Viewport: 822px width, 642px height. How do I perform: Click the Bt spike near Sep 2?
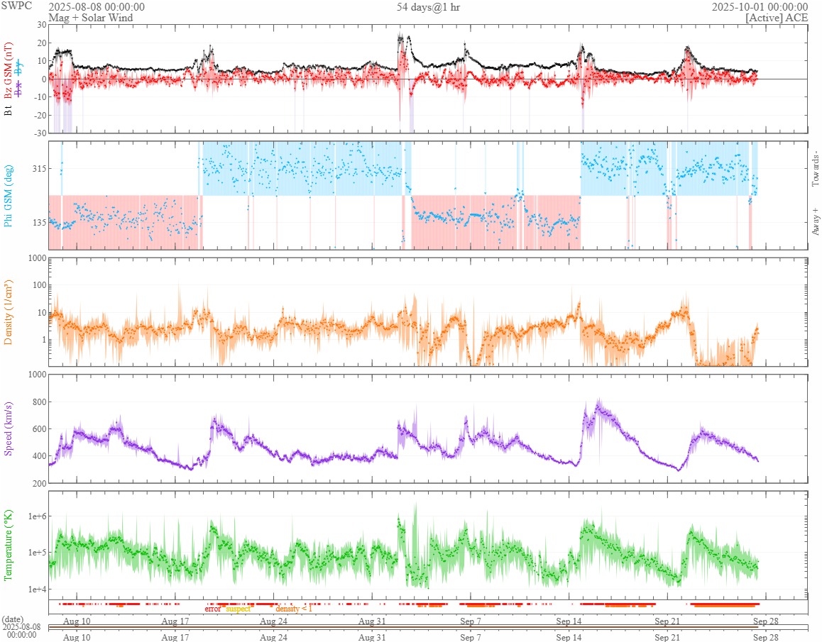tap(400, 37)
